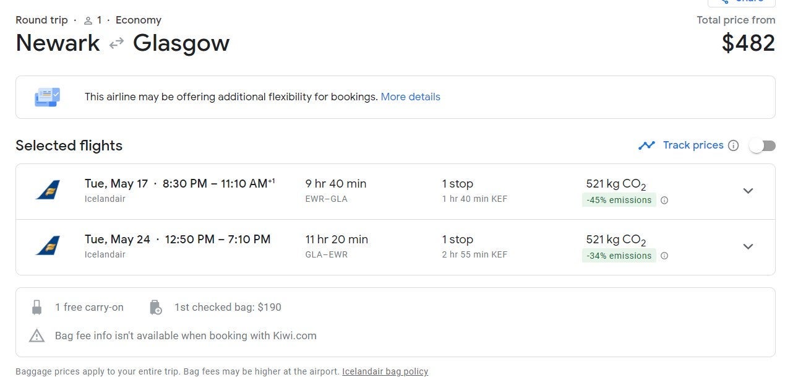
Task: Enable the Track prices toggle
Action: 762,145
